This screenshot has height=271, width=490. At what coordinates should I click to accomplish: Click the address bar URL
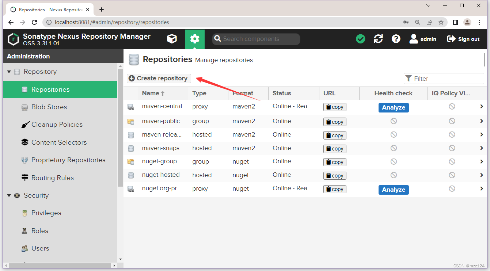click(112, 22)
